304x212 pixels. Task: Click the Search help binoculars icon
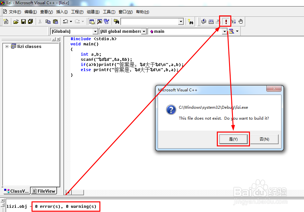coord(190,22)
